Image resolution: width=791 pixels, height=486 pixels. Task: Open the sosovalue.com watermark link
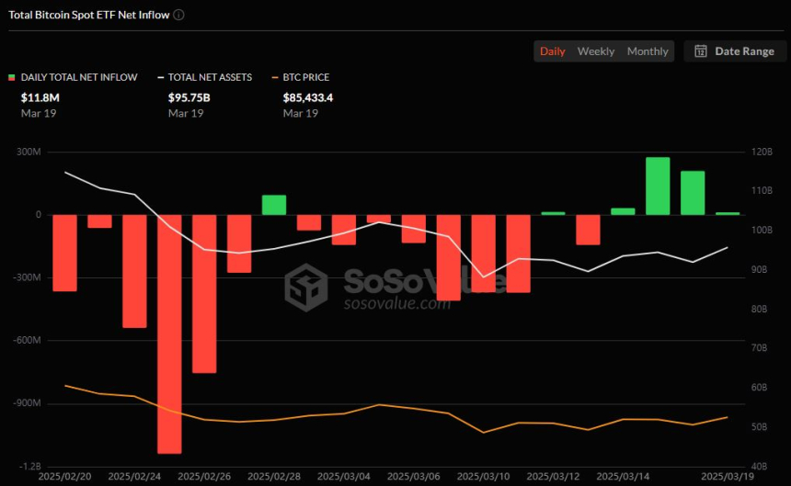[397, 303]
